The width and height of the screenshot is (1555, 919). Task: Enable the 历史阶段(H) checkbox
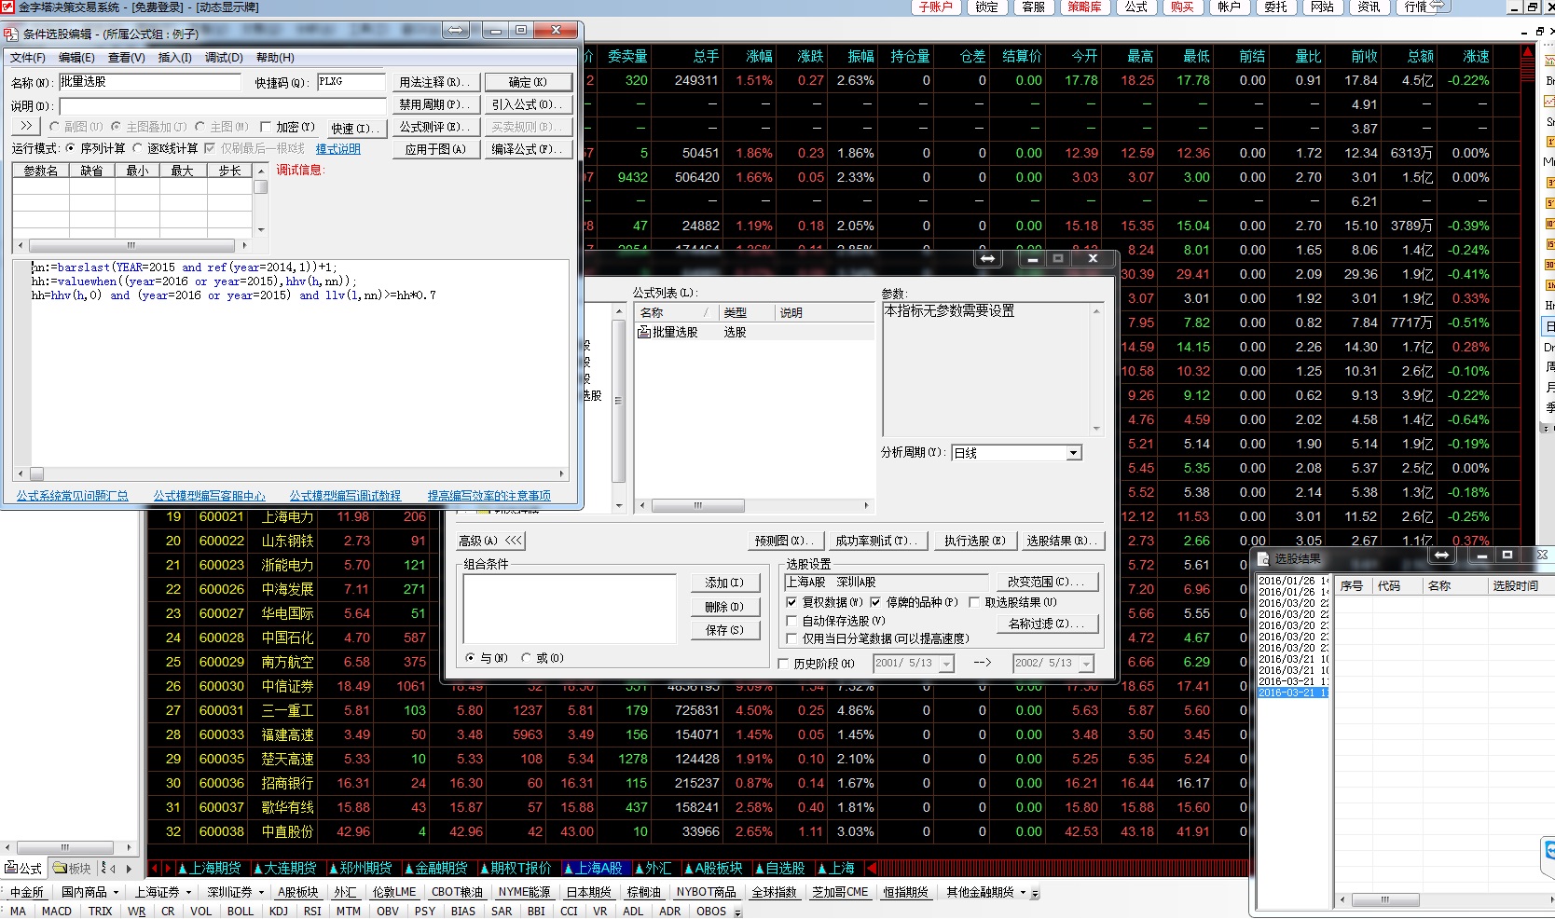(783, 664)
